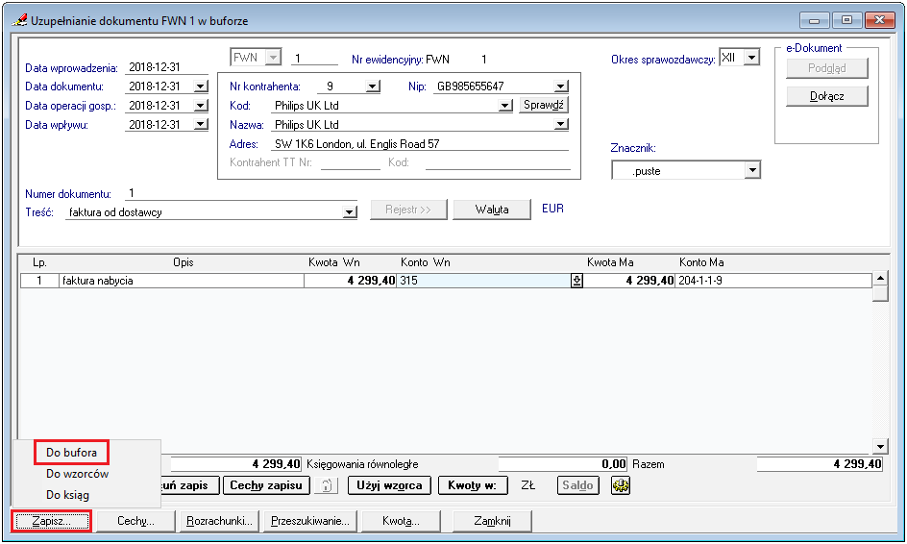Open the disabled FWN document type dropdown
The image size is (907, 544).
coord(274,58)
